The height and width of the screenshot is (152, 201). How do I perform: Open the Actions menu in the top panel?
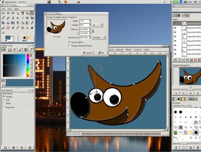click(x=22, y=2)
